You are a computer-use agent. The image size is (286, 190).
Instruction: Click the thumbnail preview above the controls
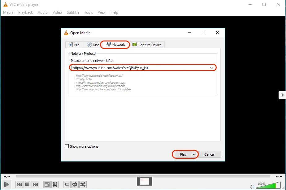click(x=145, y=181)
